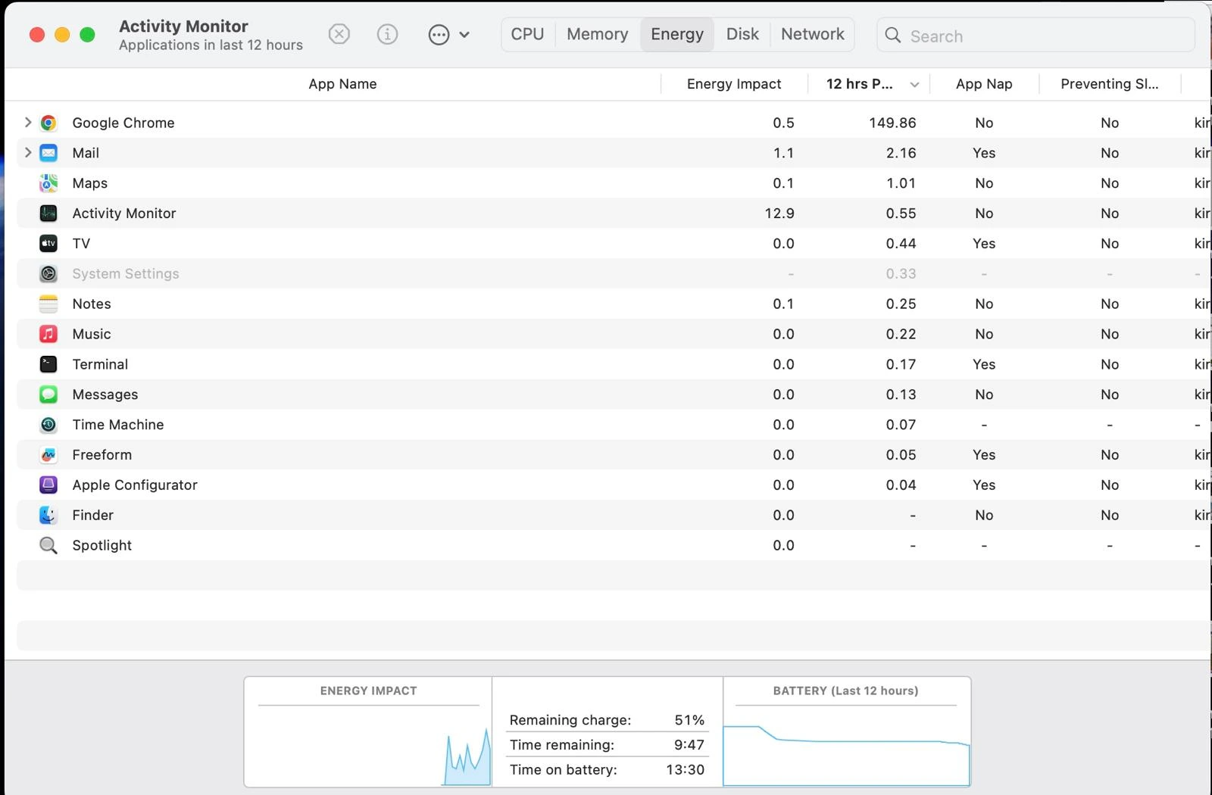The image size is (1212, 795).
Task: Click Mail's Yes App Nap value
Action: 984,153
